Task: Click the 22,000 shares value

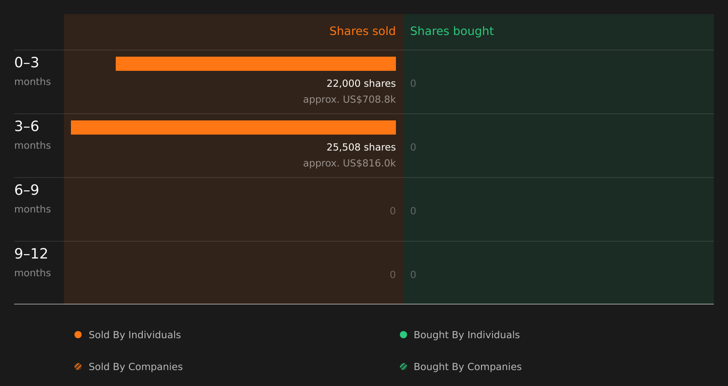Action: 361,84
